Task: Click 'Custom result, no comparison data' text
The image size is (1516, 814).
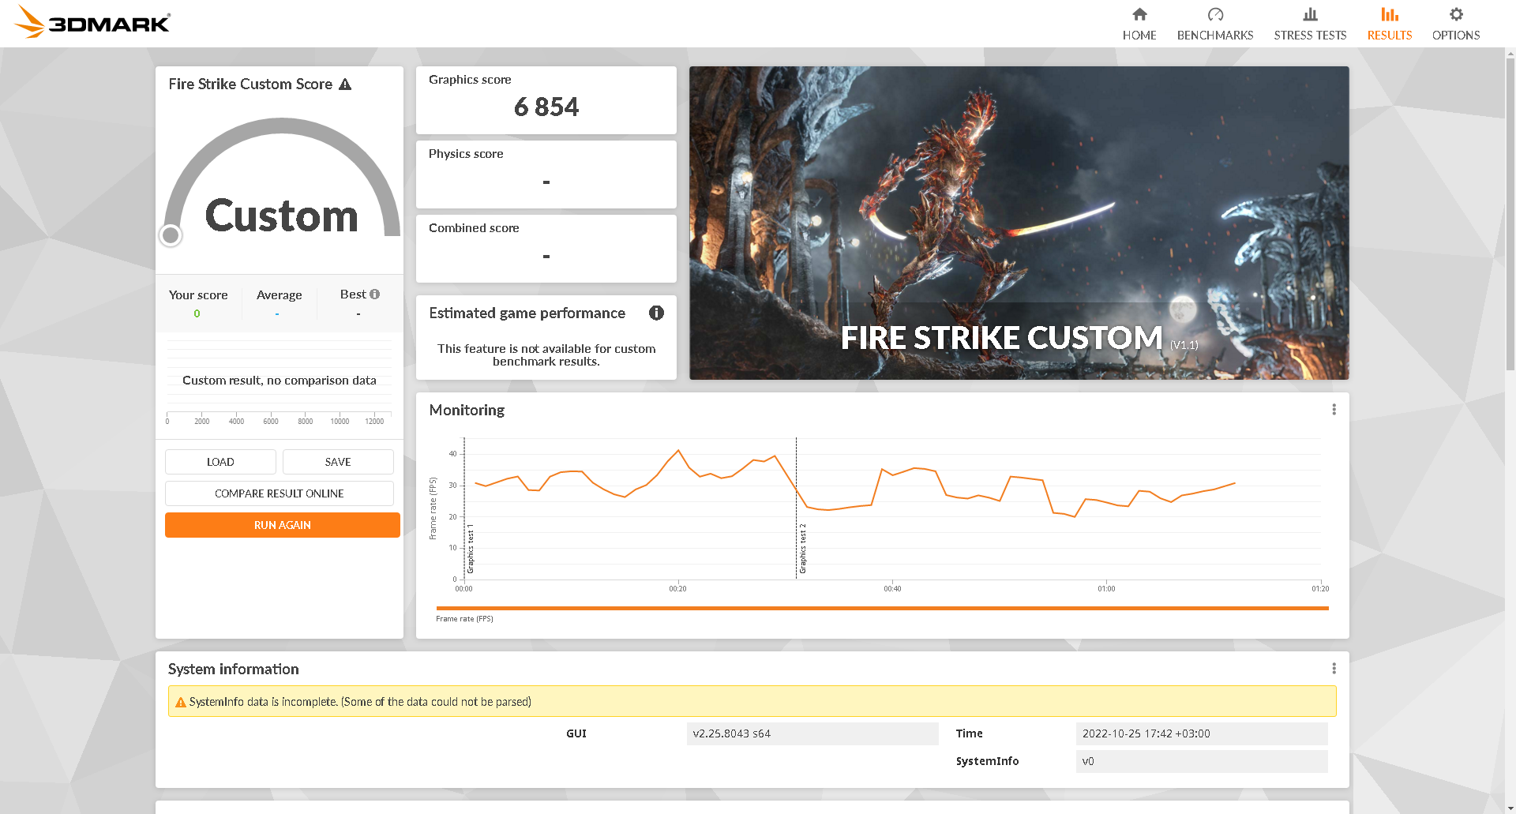Action: (280, 381)
